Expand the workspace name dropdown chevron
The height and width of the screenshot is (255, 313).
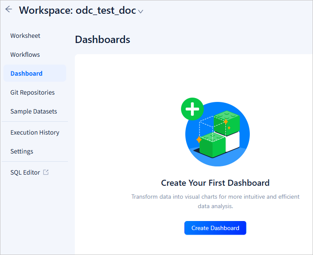click(x=140, y=12)
